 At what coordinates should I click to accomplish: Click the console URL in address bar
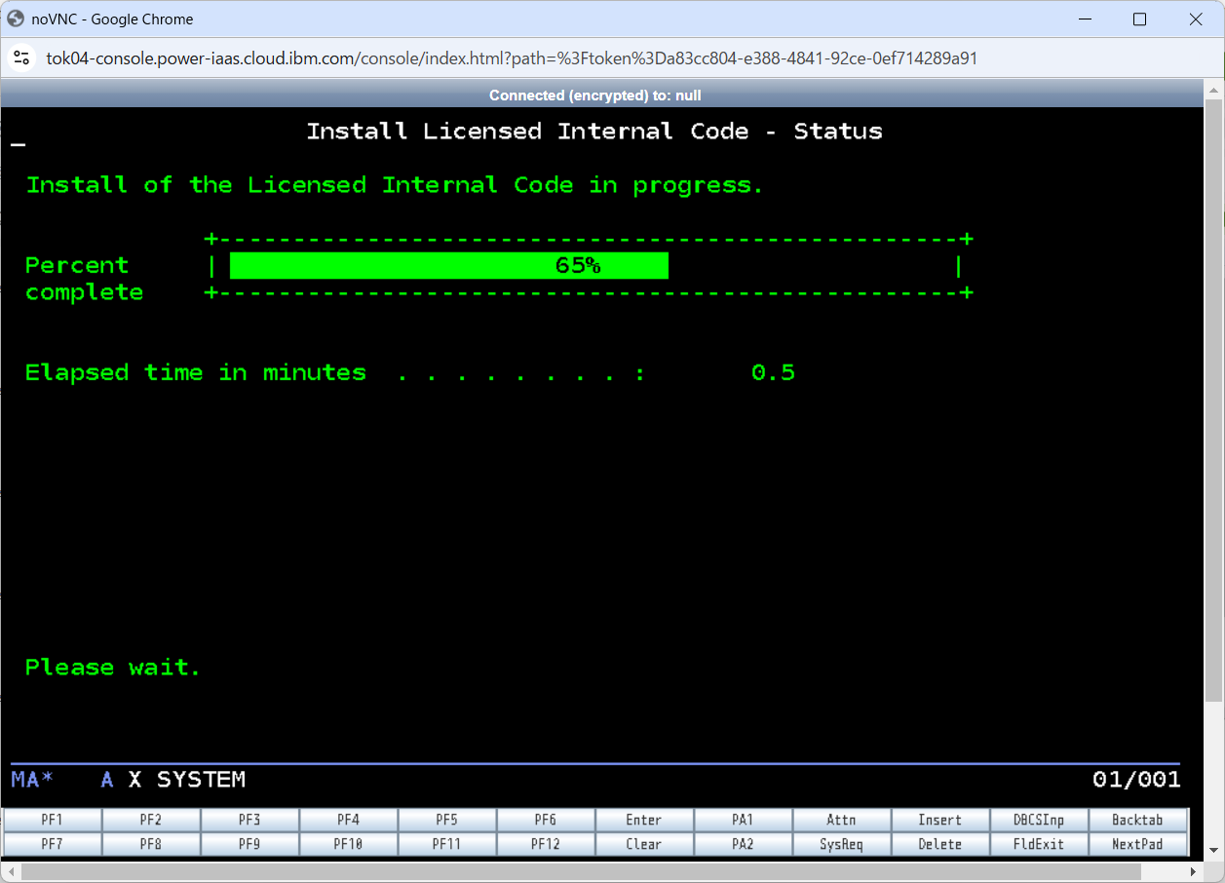(512, 58)
